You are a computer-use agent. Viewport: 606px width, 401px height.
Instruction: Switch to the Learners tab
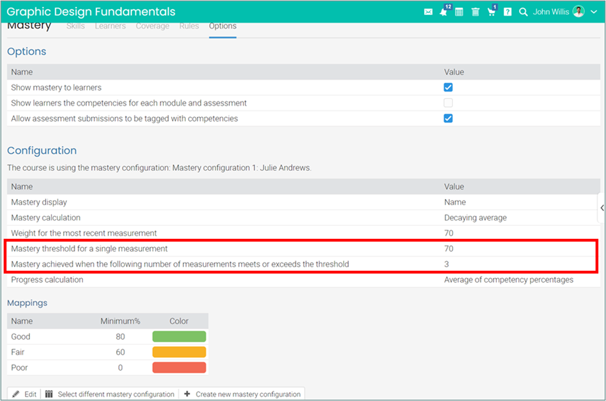[x=110, y=26]
